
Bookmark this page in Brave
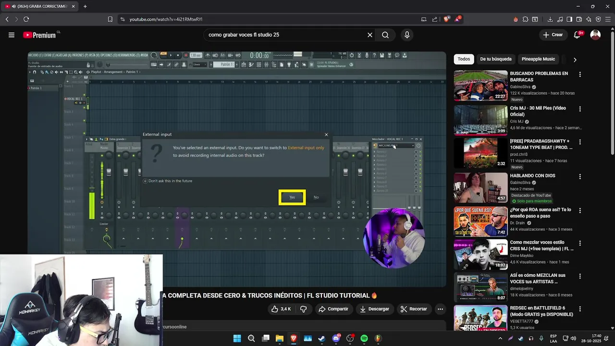tap(110, 19)
